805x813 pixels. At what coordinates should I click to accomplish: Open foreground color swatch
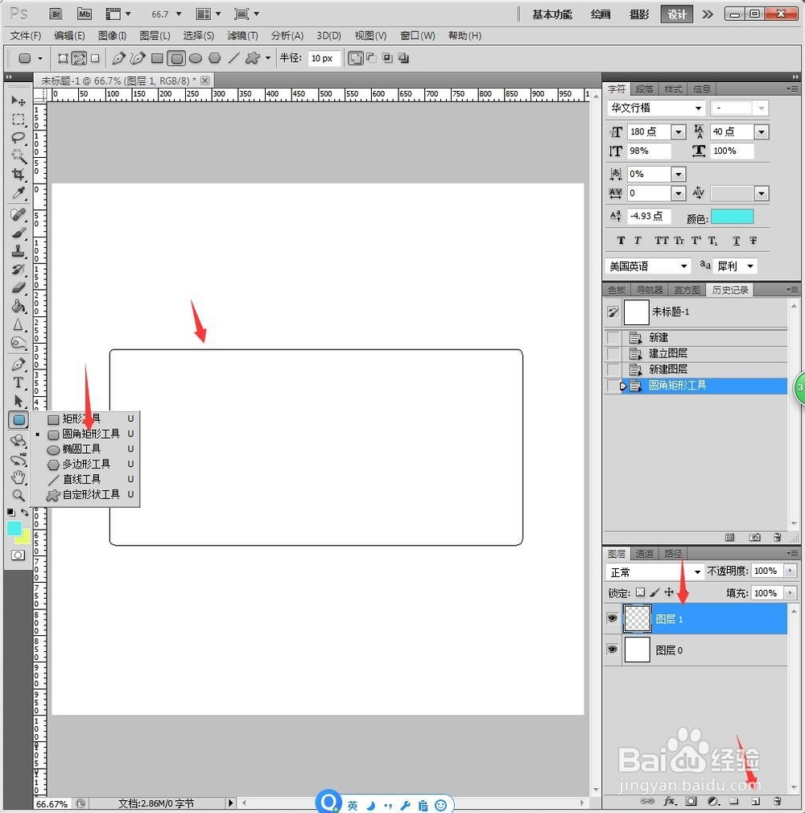click(14, 528)
